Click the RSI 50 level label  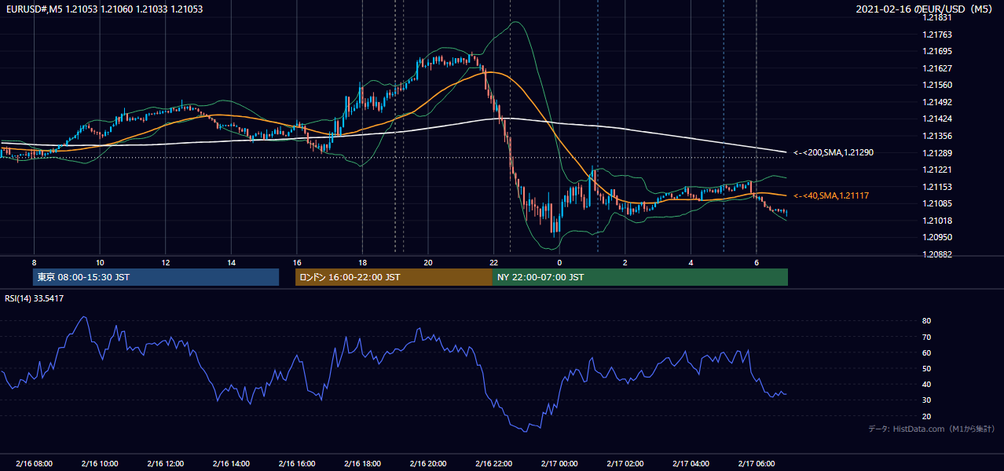(x=927, y=368)
